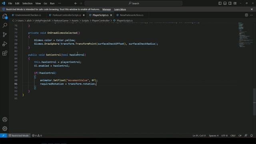The width and height of the screenshot is (256, 144).
Task: Close the Restricted Mode notification banner
Action: tap(252, 9)
